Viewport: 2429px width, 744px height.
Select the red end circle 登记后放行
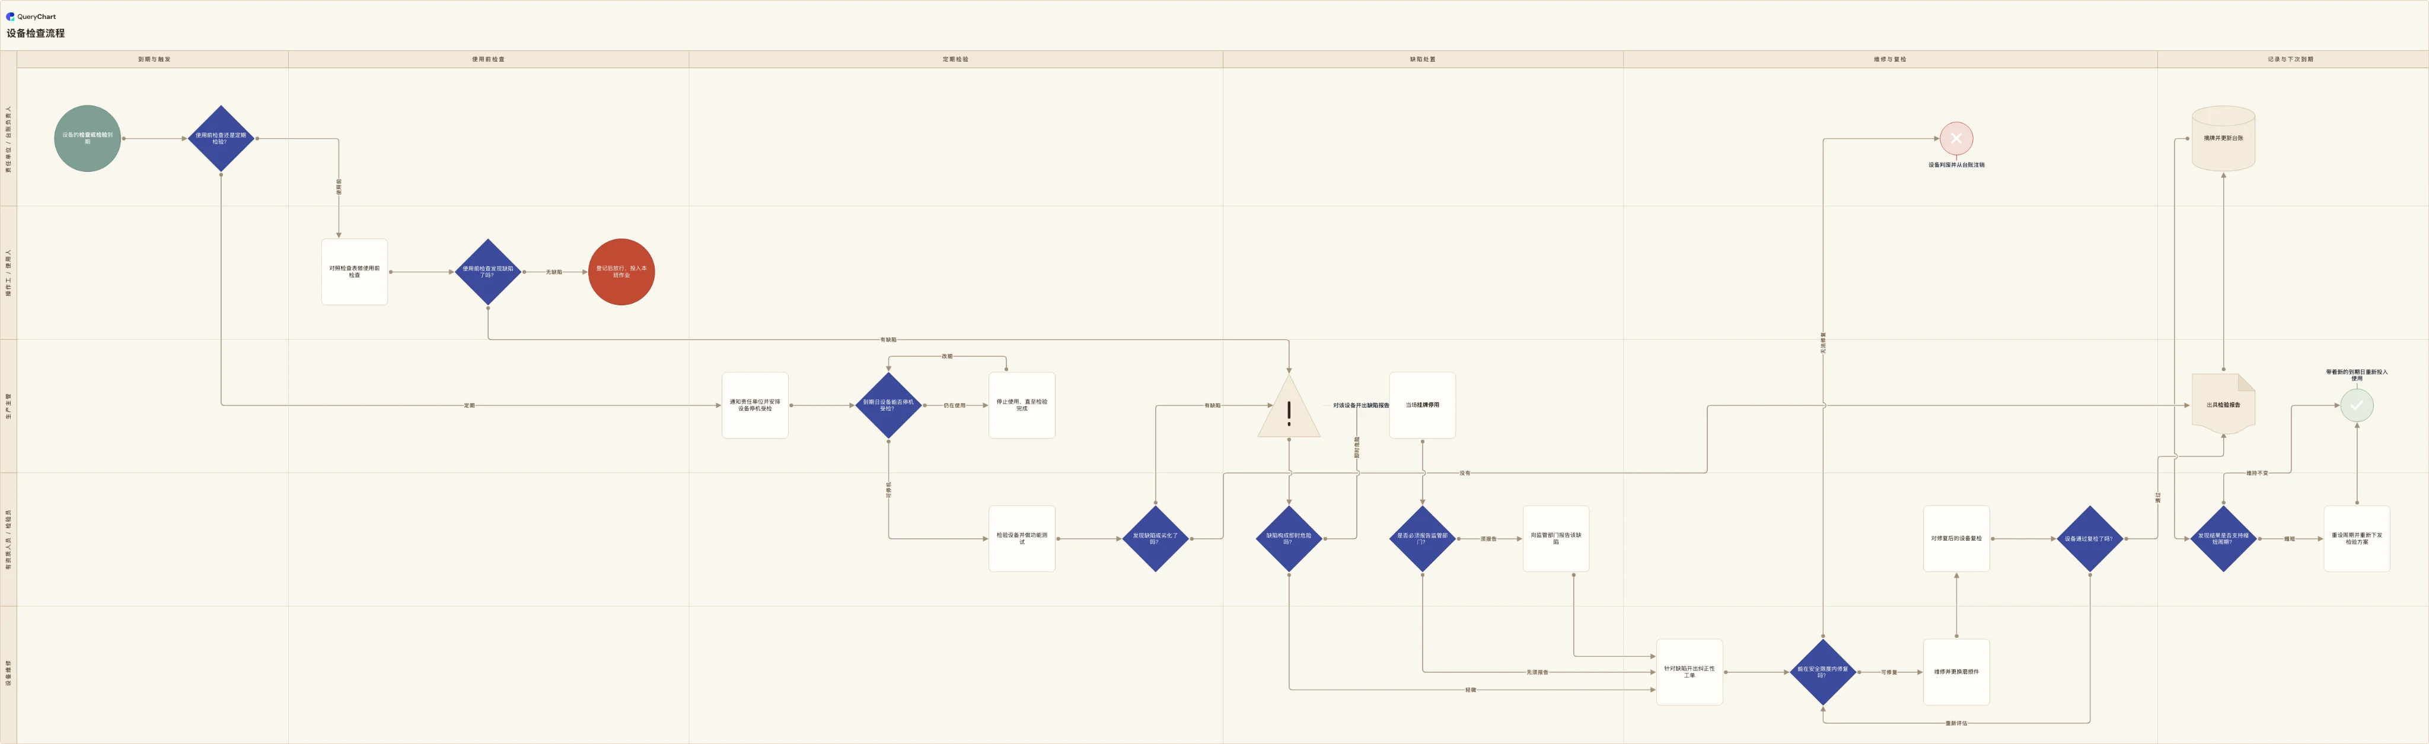point(621,272)
